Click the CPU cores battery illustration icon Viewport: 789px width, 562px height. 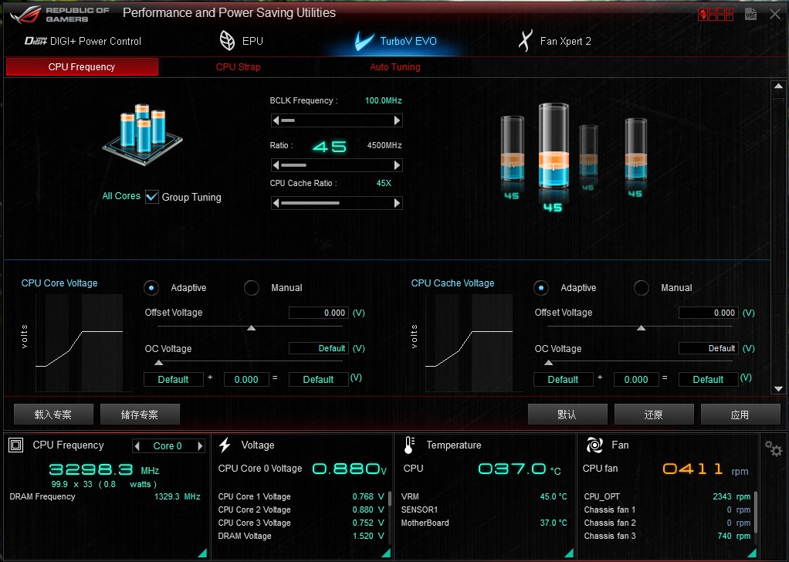point(143,134)
